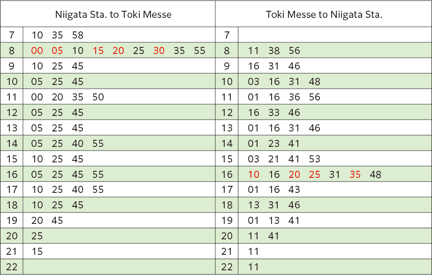This screenshot has width=432, height=275.
Task: Click 56 in the Toki Messe 11 o'clock row
Action: pos(315,97)
